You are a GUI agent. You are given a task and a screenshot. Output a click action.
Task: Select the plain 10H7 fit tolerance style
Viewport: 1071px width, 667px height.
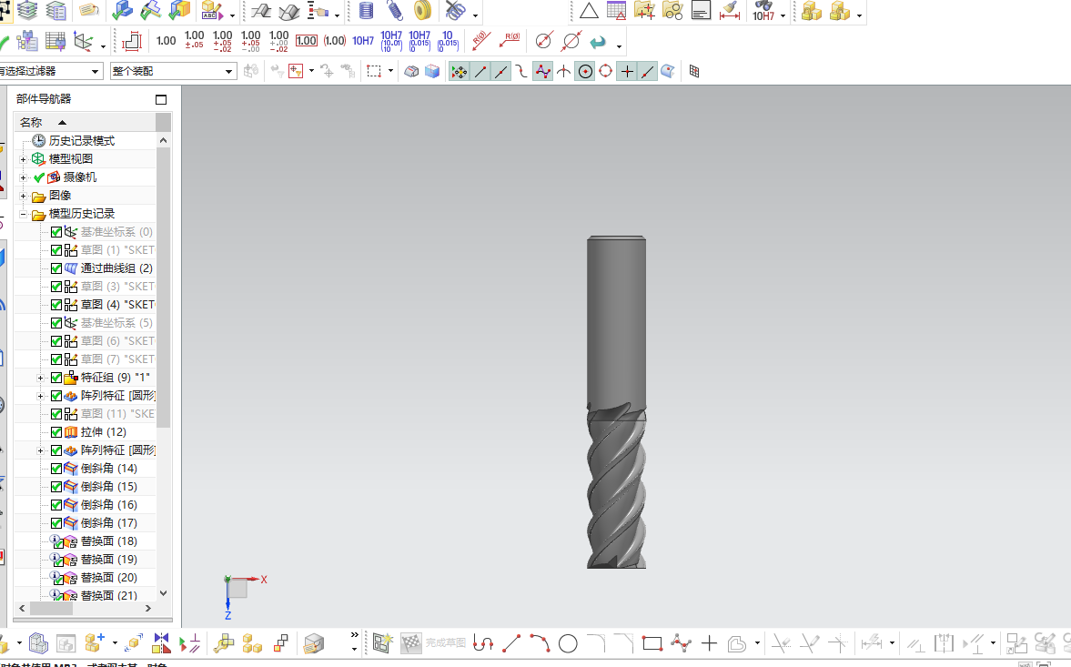[363, 41]
